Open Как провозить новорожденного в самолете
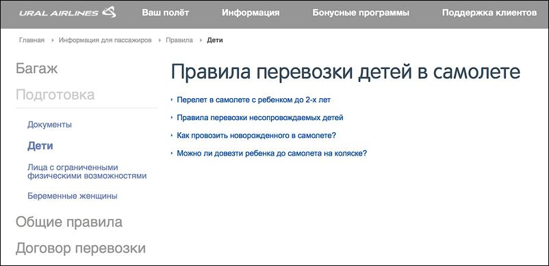 point(256,135)
